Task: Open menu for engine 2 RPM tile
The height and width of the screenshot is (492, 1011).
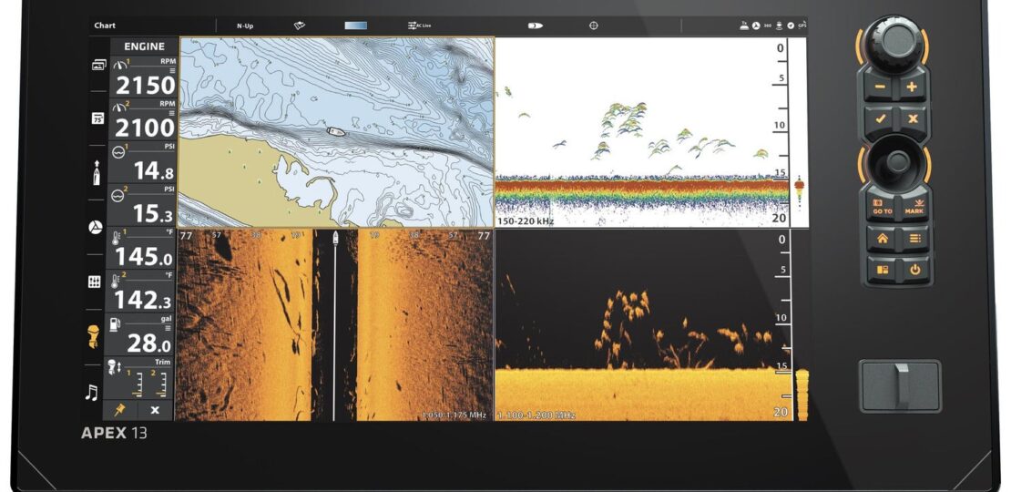Action: click(171, 114)
